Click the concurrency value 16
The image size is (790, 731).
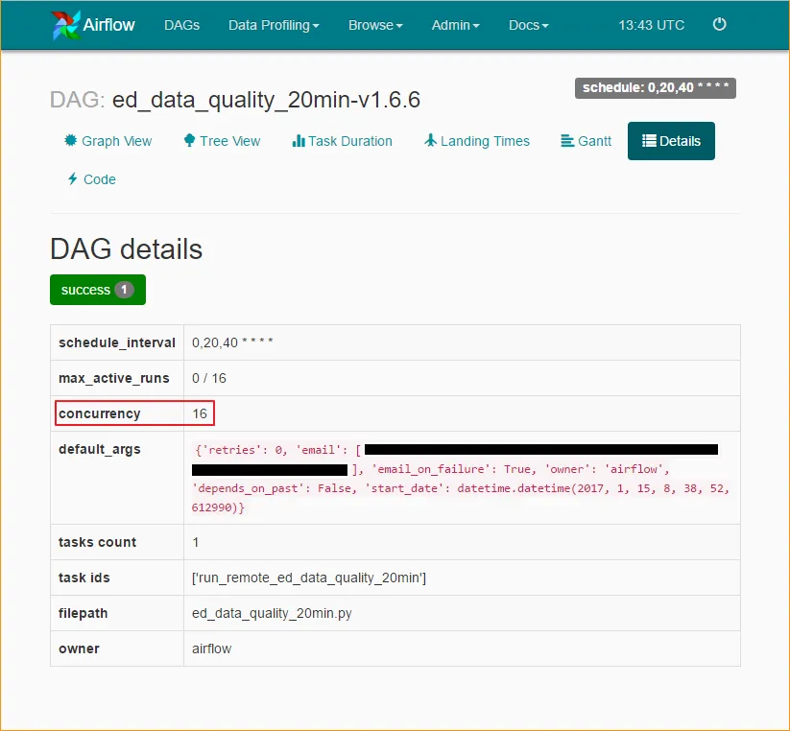coord(200,413)
